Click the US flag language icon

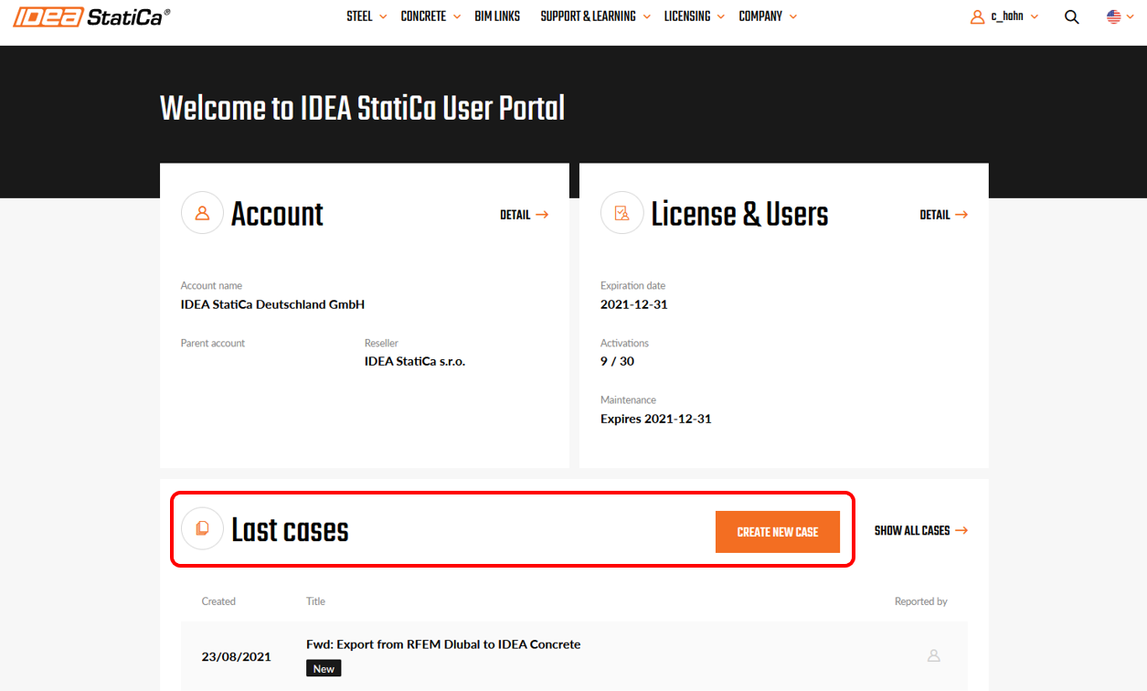[1113, 16]
